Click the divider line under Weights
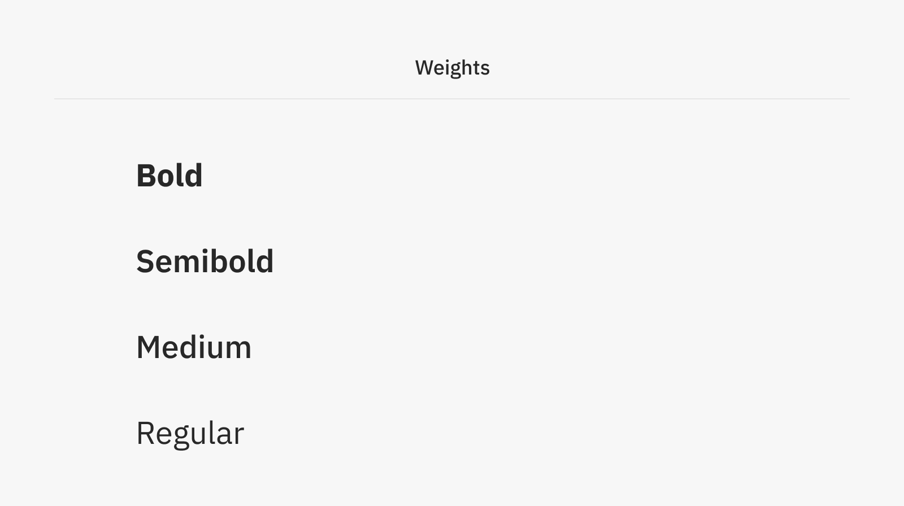Screen dimensions: 904x506 click(452, 99)
